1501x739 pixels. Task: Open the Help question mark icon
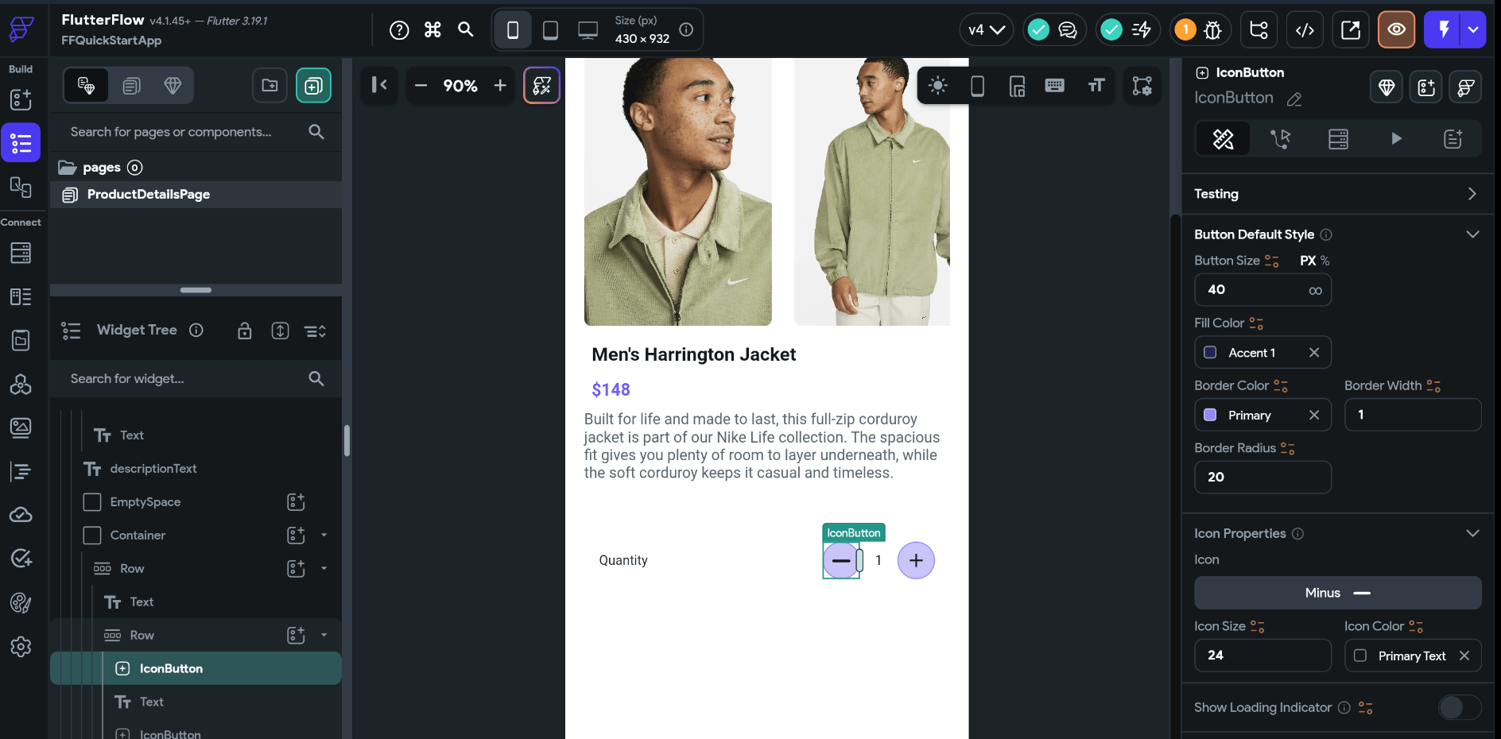pos(399,30)
